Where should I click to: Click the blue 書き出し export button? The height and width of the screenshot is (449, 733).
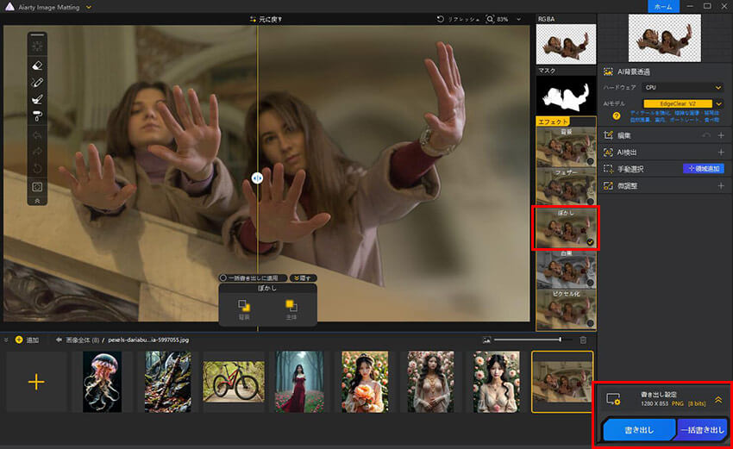638,429
